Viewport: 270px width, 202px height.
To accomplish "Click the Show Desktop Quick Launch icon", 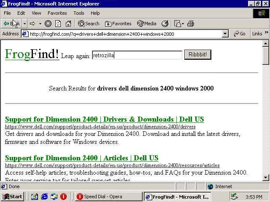I will (x=35, y=197).
